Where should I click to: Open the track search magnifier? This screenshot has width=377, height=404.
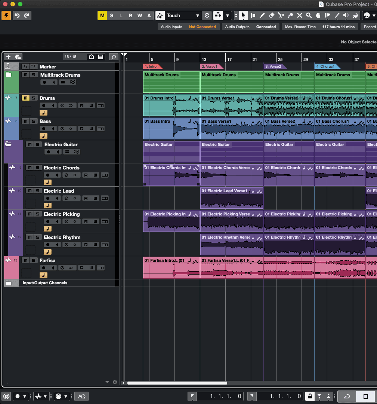pyautogui.click(x=114, y=57)
